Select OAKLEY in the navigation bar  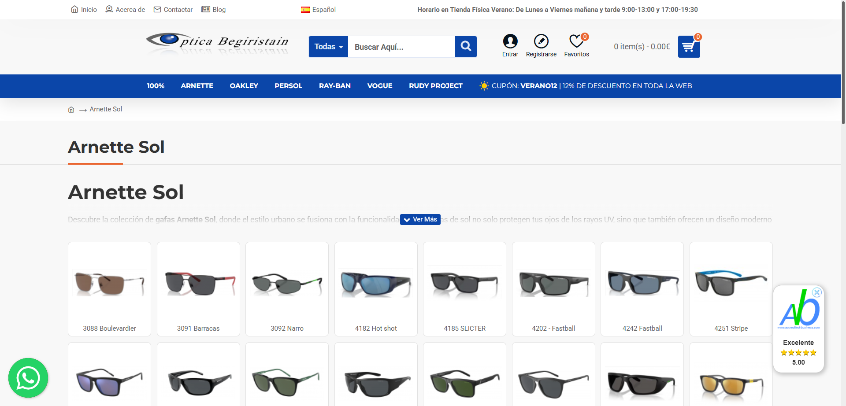[x=244, y=86]
